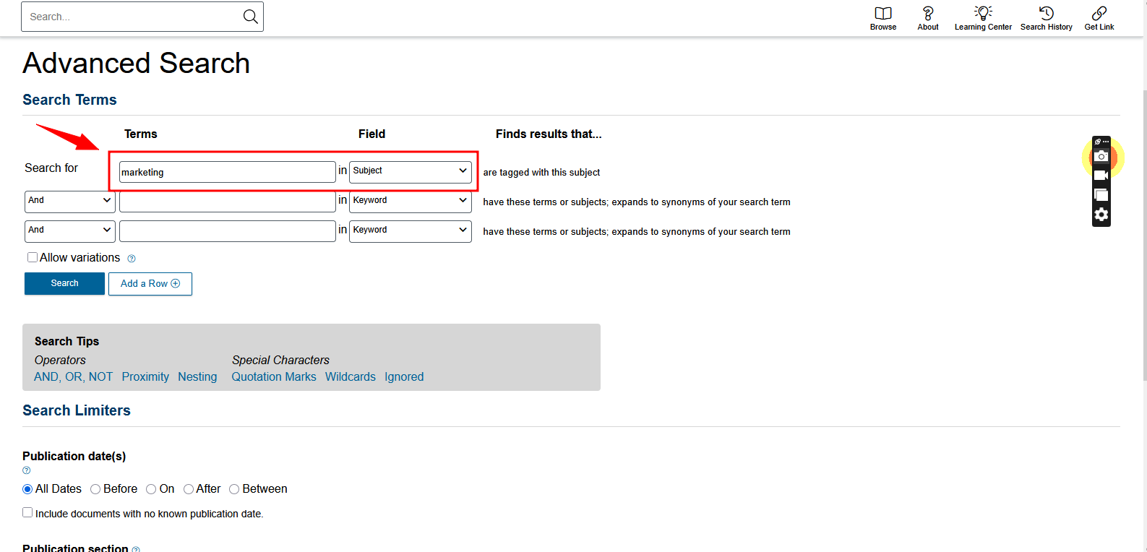Open the Subject field dropdown
1147x552 pixels.
410,171
